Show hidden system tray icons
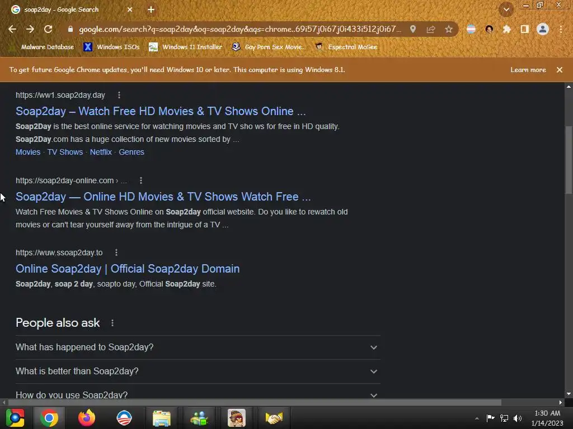Image resolution: width=573 pixels, height=429 pixels. point(477,418)
